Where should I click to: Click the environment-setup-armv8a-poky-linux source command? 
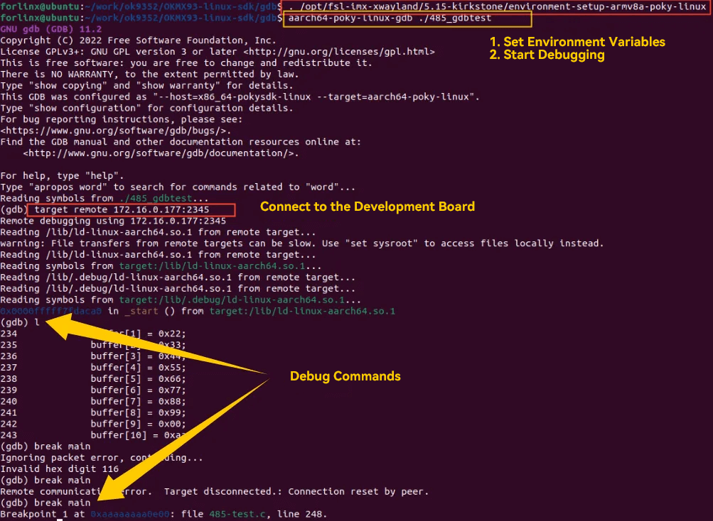click(498, 6)
